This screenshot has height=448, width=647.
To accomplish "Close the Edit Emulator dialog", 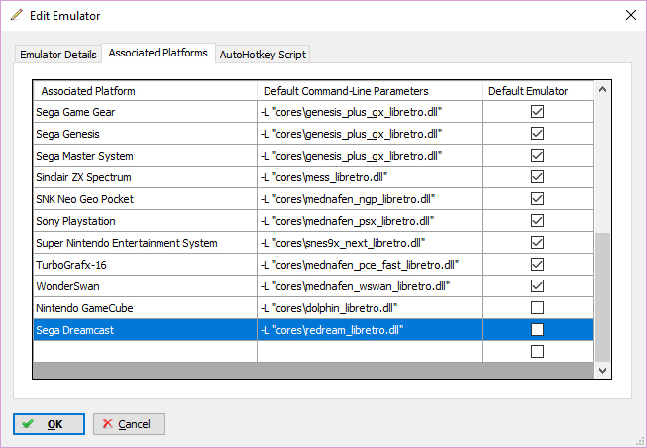I will (x=630, y=15).
